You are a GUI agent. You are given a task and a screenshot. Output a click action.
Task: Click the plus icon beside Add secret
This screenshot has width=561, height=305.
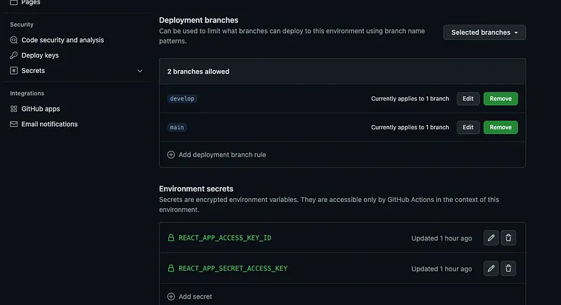tap(171, 297)
